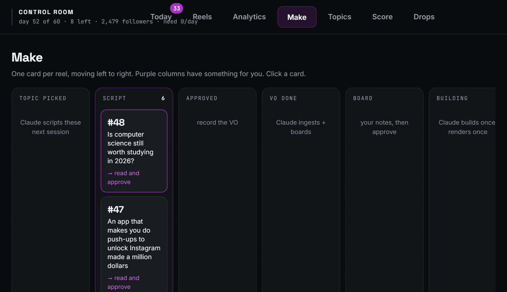Open the Today tab
The height and width of the screenshot is (292, 507).
(x=161, y=17)
